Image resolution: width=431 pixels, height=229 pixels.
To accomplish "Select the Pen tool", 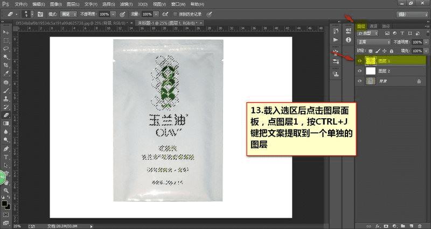I will (5, 149).
